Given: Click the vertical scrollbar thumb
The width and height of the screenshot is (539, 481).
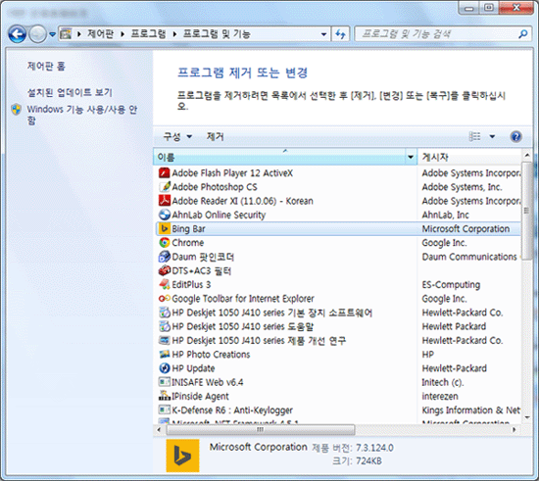Looking at the screenshot, I should coord(526,211).
